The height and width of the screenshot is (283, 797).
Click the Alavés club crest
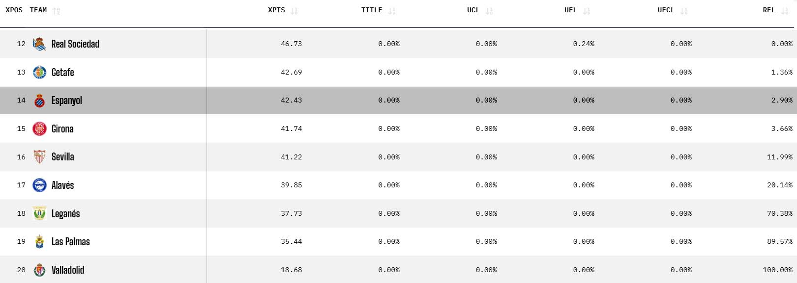coord(39,185)
